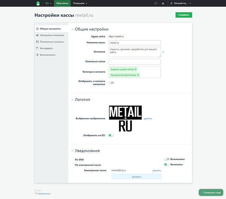Collapse the 'Логотип' section
226x199 pixels.
coord(73,99)
